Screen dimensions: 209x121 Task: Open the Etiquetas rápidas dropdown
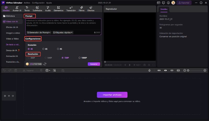(63, 33)
